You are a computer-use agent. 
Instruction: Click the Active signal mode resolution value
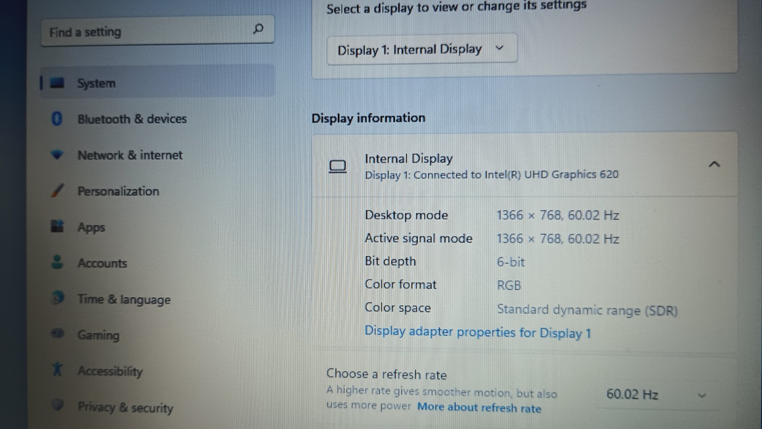click(558, 238)
